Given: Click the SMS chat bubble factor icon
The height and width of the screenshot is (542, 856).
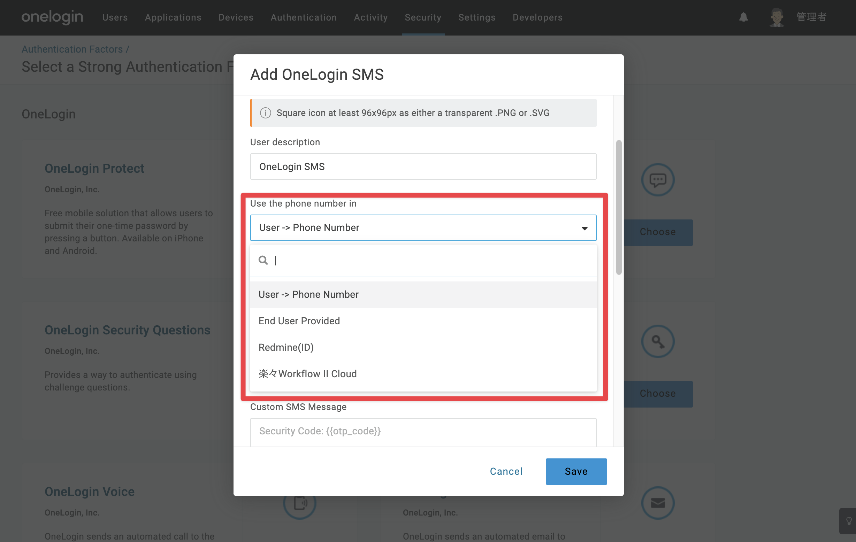Looking at the screenshot, I should [x=658, y=180].
